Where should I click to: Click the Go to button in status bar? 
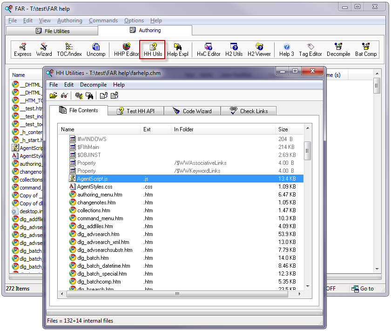(363, 289)
